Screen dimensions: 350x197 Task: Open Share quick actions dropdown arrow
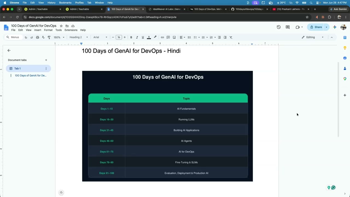pos(326,27)
